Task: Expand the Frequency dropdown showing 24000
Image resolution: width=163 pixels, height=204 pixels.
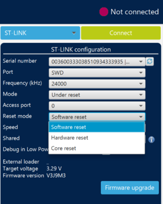Action: click(x=97, y=84)
